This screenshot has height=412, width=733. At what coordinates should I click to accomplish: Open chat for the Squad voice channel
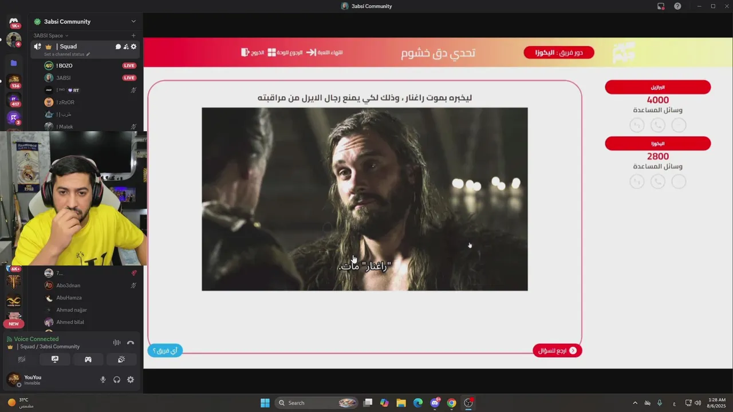(118, 47)
